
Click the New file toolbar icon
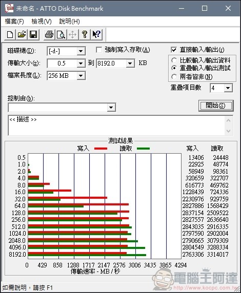[x=10, y=34]
